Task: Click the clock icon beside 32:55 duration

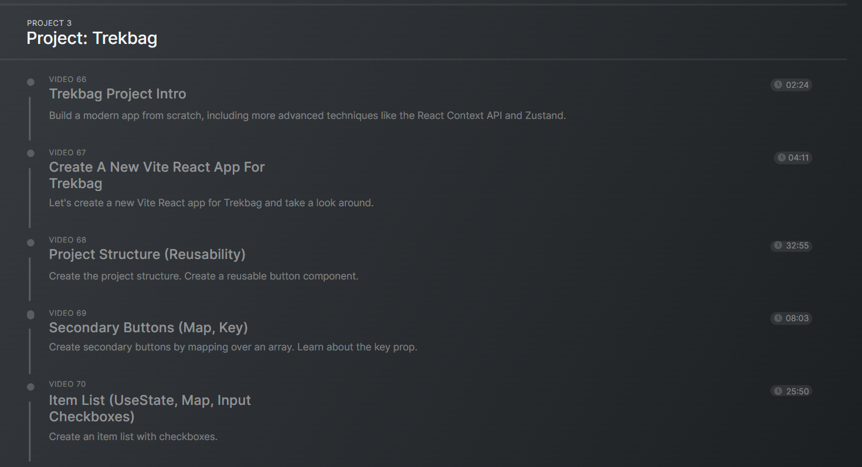Action: click(778, 246)
